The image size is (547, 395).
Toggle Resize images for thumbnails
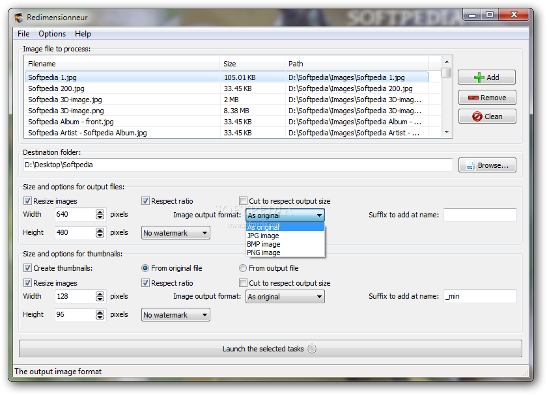click(27, 282)
